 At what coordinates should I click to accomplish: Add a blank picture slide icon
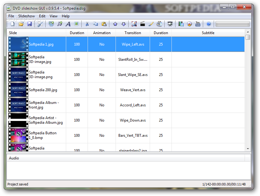coord(76,24)
